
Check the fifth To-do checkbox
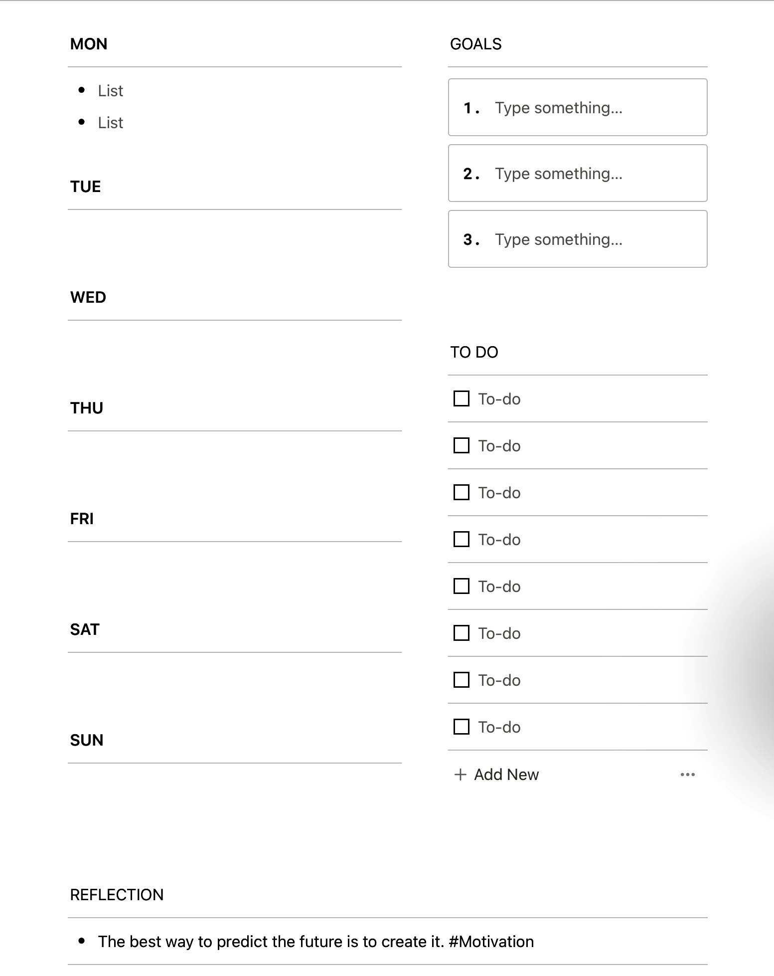tap(461, 586)
